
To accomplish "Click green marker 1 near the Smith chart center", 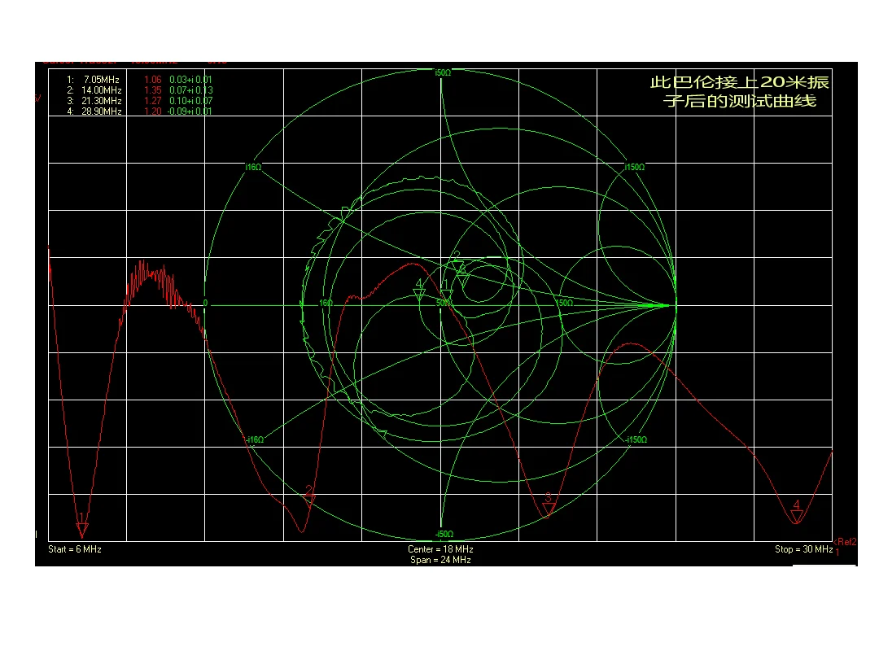I will coord(447,295).
